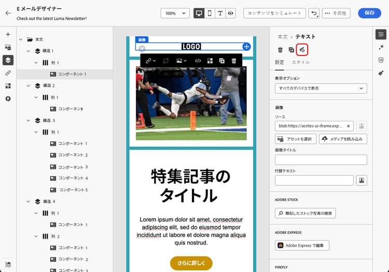
Task: Click the さらに詳しく yellow button
Action: 191,263
